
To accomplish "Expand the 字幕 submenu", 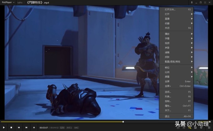I will [176, 39].
